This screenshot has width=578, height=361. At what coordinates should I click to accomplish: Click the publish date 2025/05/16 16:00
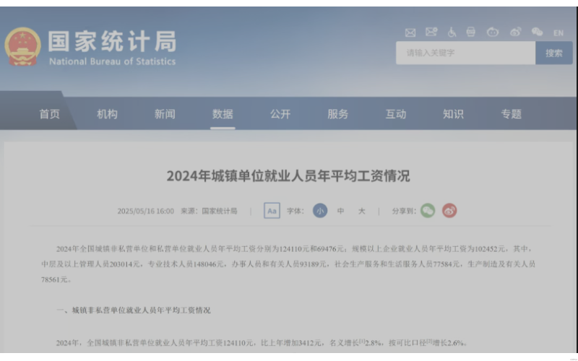[x=146, y=212]
